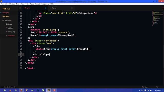Open VLC media player from the taskbar
Viewport: 164px width, 92px height.
point(10,90)
